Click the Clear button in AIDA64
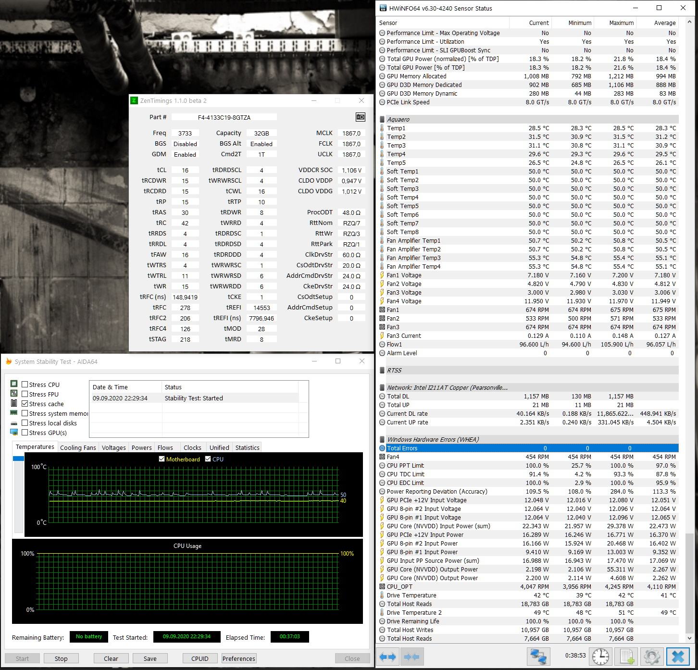The width and height of the screenshot is (698, 670). coord(111,658)
